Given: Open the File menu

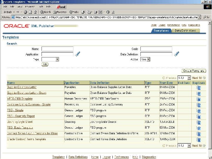Looking at the screenshot, I should (5, 6).
